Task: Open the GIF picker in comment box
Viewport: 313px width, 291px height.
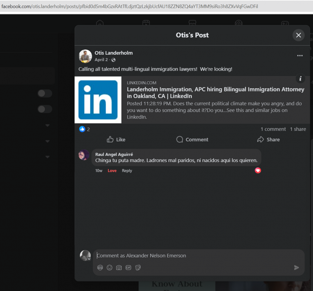Action: point(128,267)
